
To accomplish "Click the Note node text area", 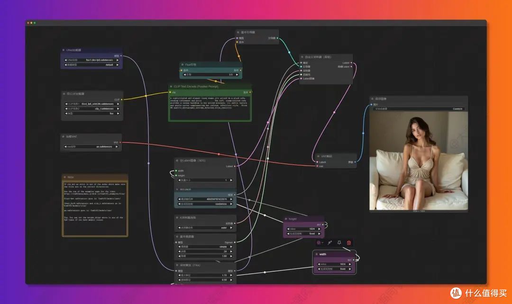I will point(95,208).
